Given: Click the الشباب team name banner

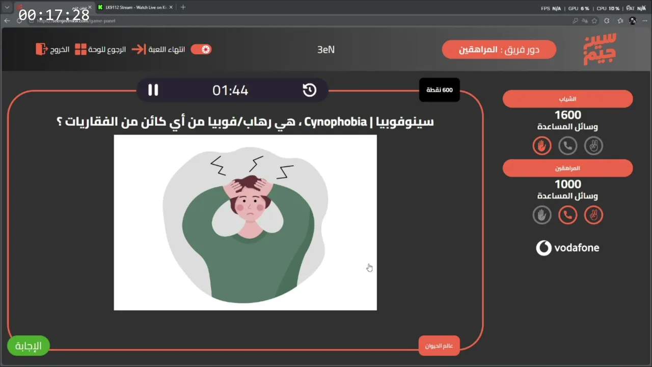Looking at the screenshot, I should tap(567, 99).
